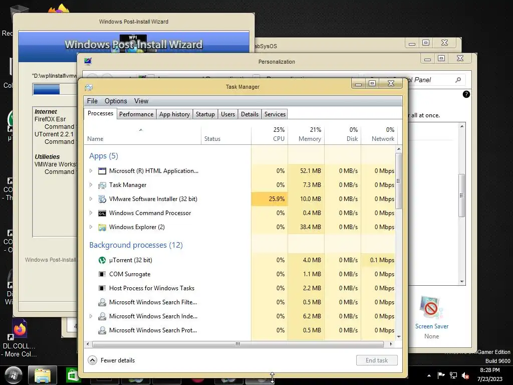
Task: Click the Screen Saver link in Personalization
Action: click(x=432, y=326)
